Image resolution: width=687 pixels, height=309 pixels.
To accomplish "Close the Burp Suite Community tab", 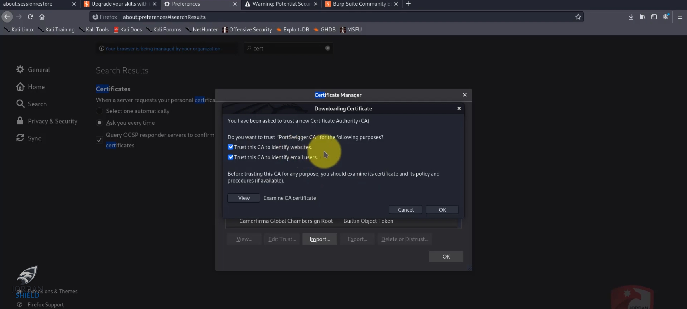I will (396, 4).
